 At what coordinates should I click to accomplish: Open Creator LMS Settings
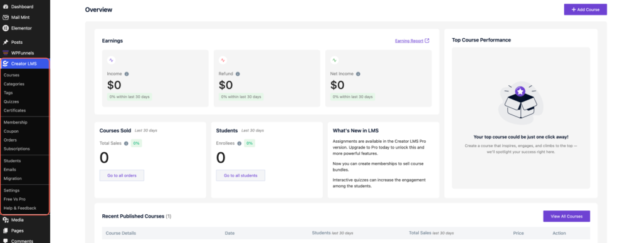pyautogui.click(x=11, y=190)
